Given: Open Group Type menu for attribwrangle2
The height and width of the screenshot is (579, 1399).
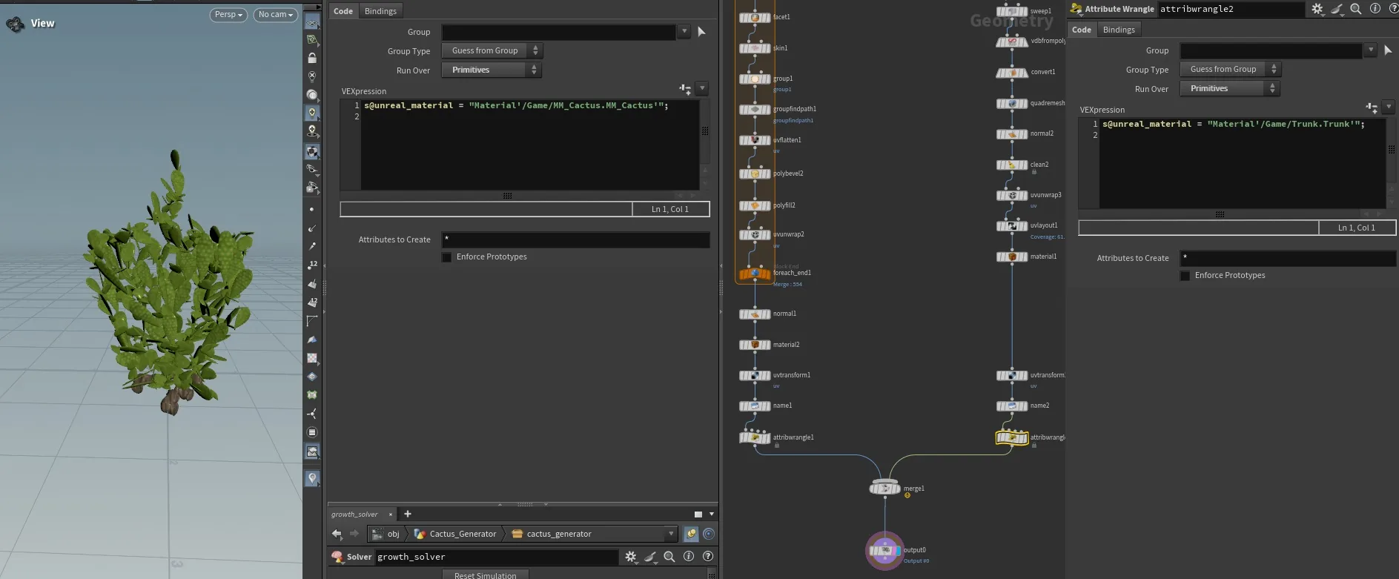Looking at the screenshot, I should (1231, 69).
